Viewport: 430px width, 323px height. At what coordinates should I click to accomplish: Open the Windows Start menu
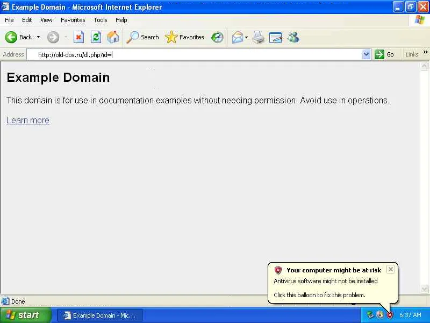[x=26, y=315]
